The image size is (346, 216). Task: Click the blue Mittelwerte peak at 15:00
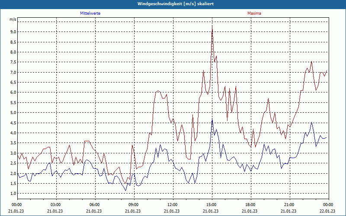tap(212, 119)
